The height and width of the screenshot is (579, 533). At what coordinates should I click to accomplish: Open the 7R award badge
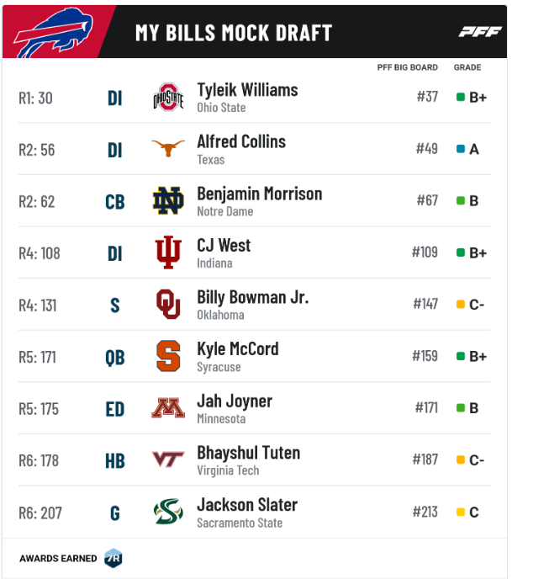point(113,558)
